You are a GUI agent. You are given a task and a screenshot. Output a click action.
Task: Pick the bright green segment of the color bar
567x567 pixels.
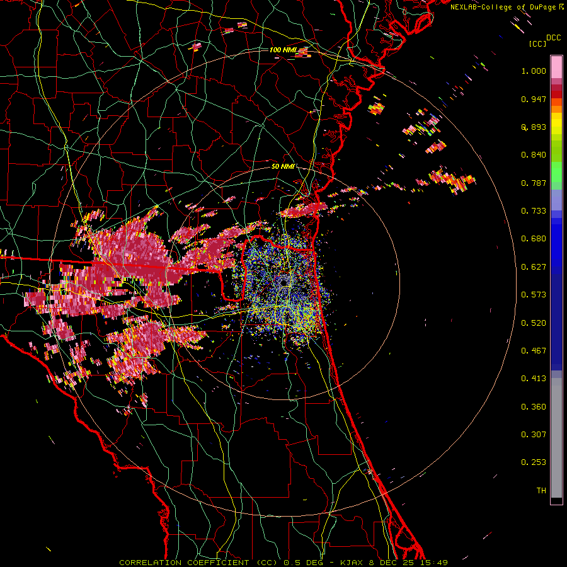tap(556, 172)
